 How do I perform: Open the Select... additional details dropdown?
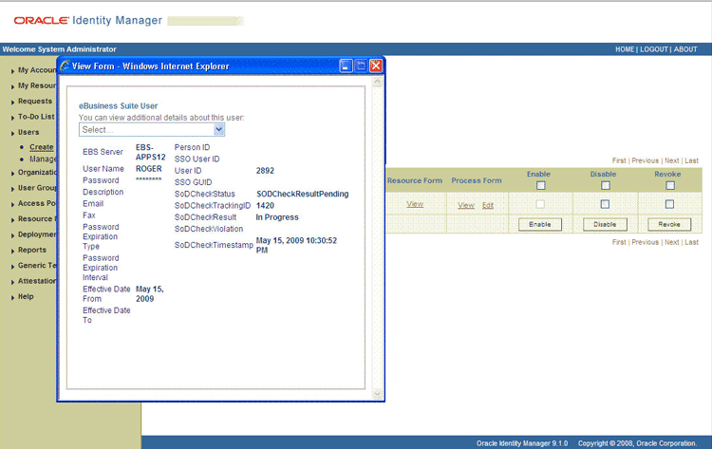pos(152,130)
